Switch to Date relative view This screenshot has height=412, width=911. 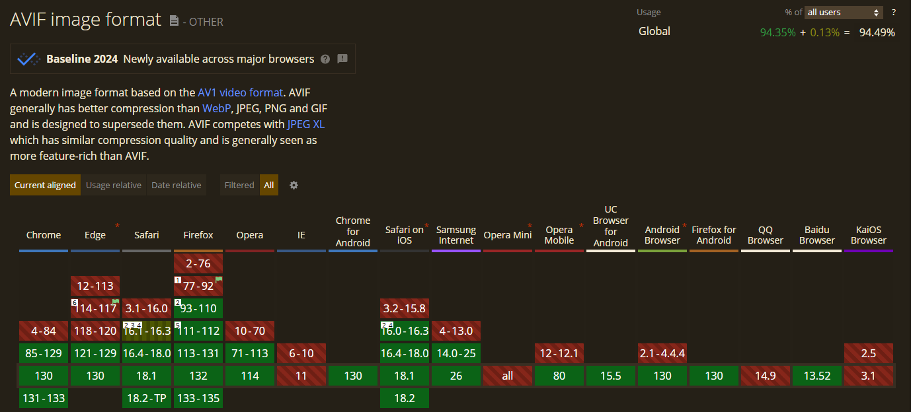click(177, 185)
